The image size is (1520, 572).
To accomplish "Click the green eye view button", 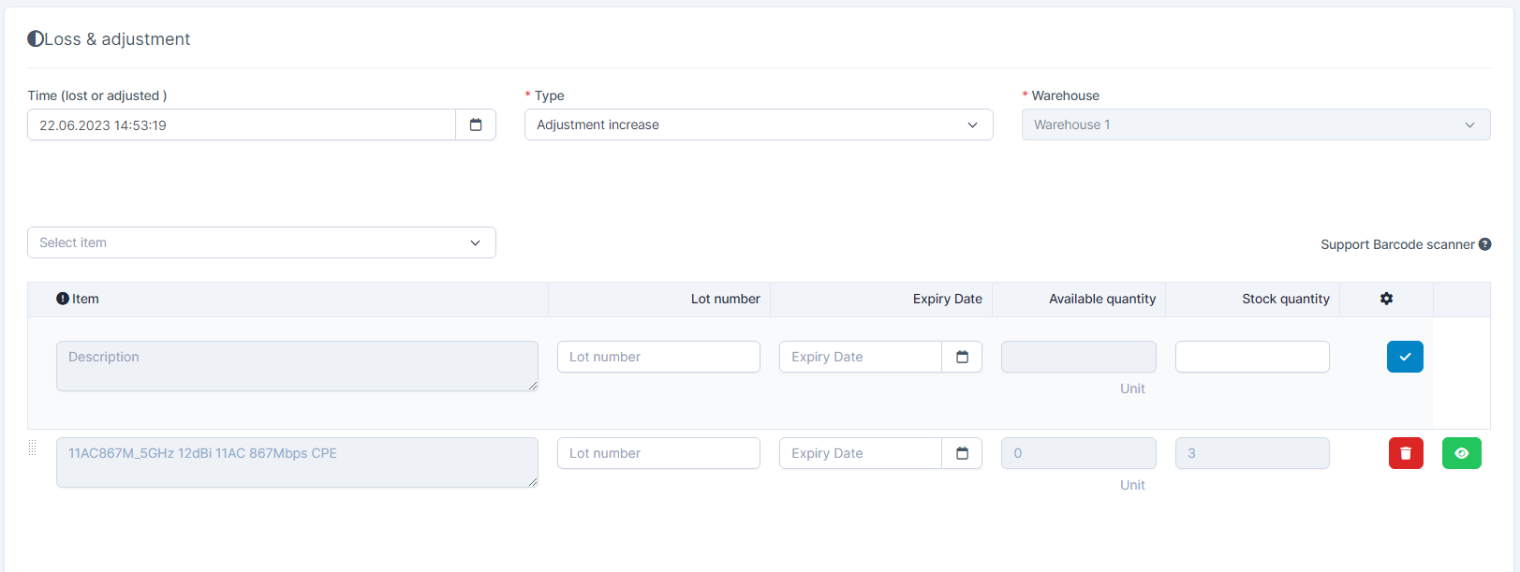I will coord(1461,453).
